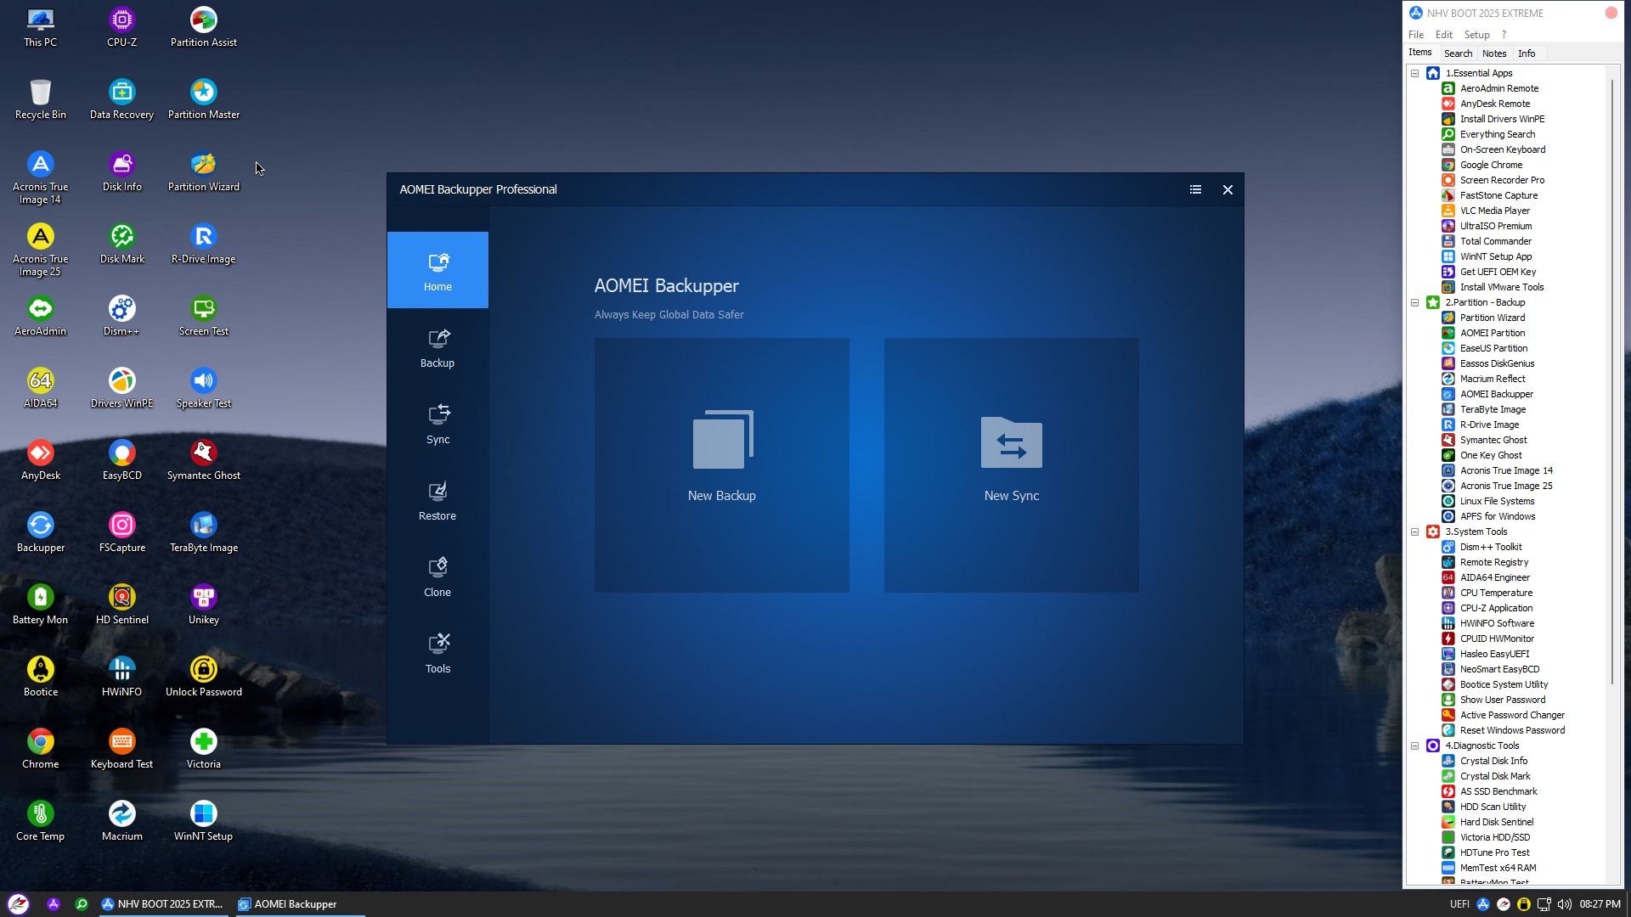Select the Clone sidebar icon
The image size is (1631, 917).
[437, 577]
